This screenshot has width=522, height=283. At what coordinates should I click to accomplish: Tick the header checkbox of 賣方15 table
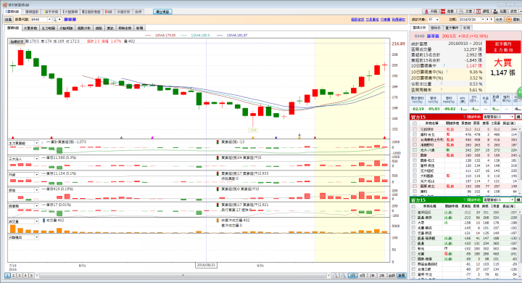414,206
